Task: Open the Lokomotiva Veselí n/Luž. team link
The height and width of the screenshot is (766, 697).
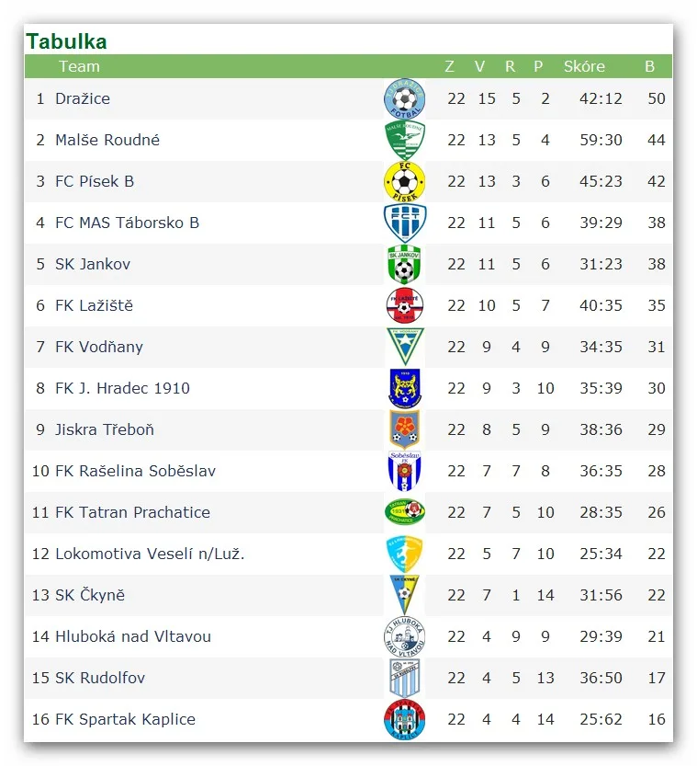Action: click(x=150, y=554)
